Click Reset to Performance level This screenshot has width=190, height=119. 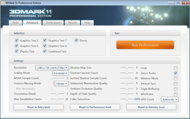tap(95, 107)
